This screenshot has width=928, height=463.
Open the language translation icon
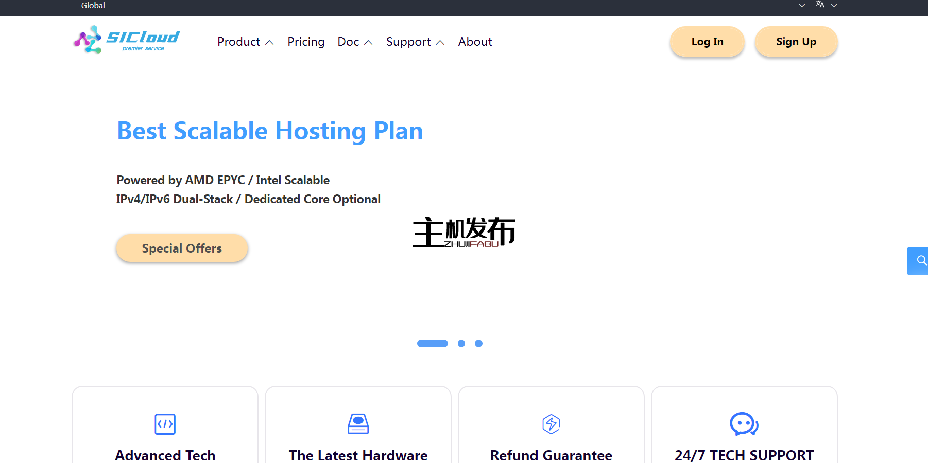(x=819, y=5)
